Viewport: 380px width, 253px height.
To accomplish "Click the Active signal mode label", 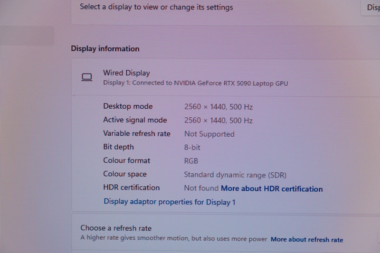I will pyautogui.click(x=135, y=120).
